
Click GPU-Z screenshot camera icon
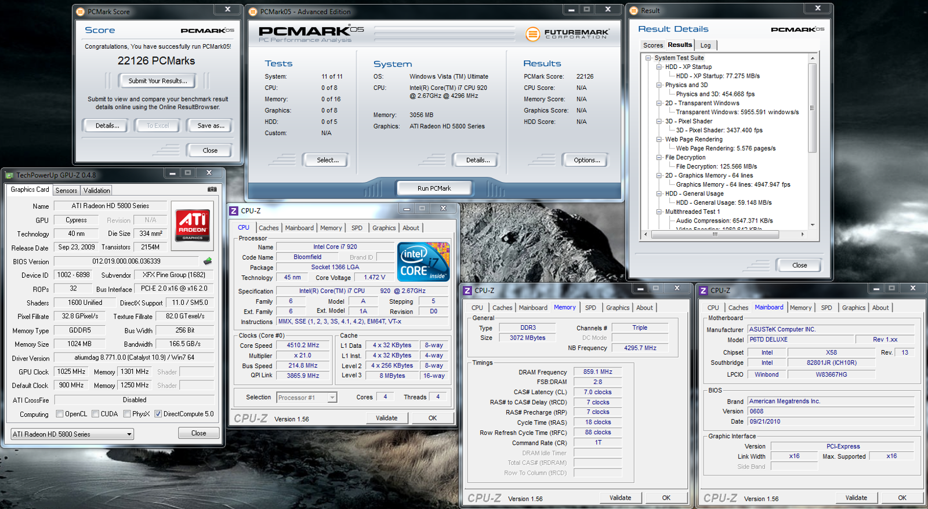(212, 190)
